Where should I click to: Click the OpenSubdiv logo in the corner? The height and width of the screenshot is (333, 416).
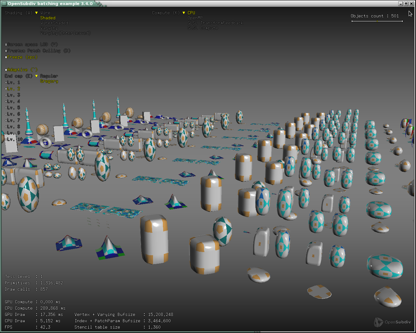click(x=392, y=322)
